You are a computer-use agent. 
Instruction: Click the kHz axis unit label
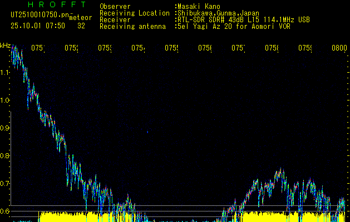pos(6,45)
